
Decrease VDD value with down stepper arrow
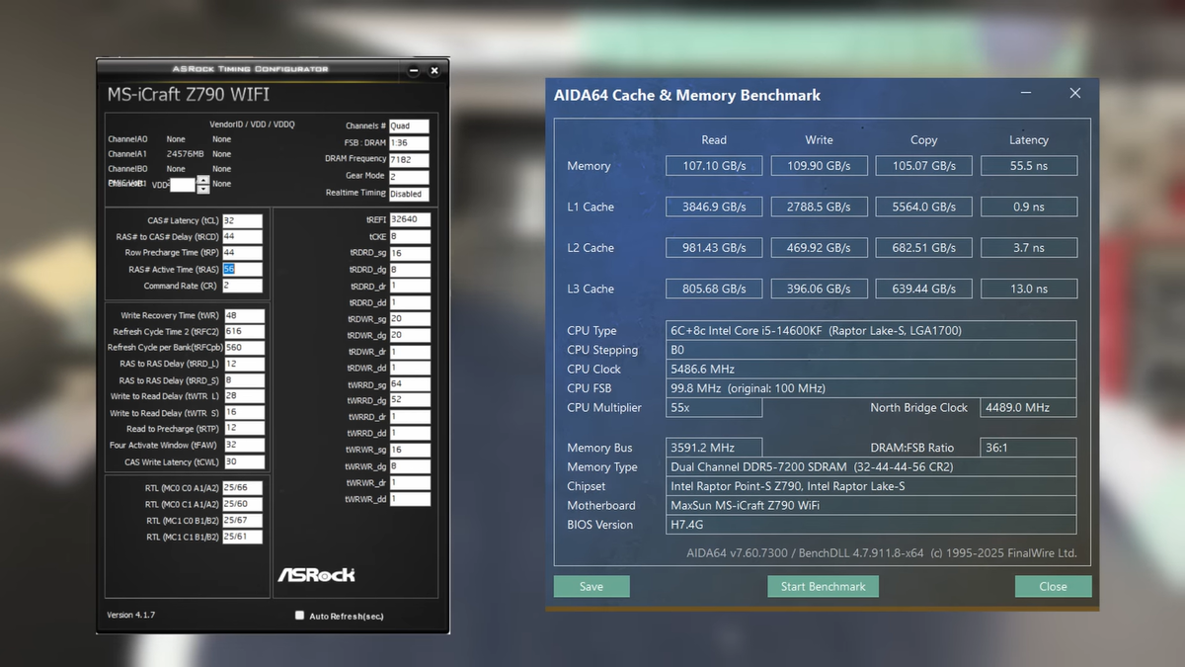(x=202, y=189)
